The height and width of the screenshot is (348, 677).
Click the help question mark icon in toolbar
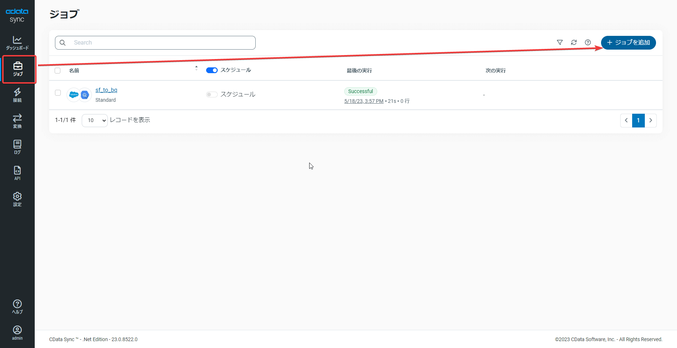pos(588,43)
